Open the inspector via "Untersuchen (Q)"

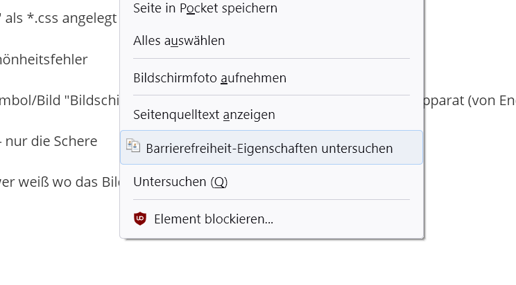pyautogui.click(x=180, y=182)
